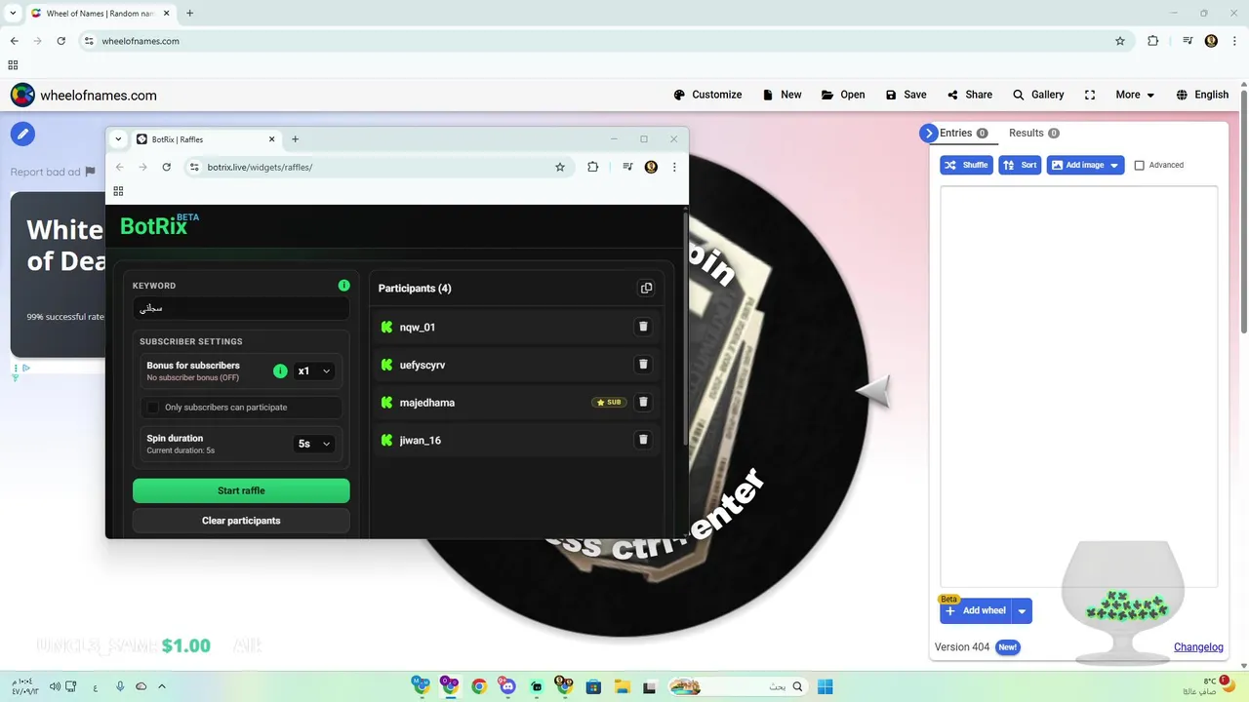
Task: Expand the More dropdown menu
Action: [x=1135, y=95]
